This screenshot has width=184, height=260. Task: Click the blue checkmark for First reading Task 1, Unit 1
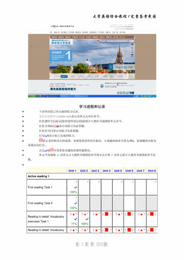point(76,187)
